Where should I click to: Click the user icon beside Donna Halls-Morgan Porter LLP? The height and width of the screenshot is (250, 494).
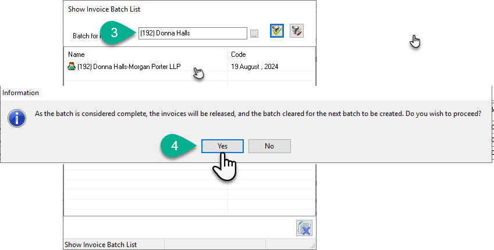pyautogui.click(x=72, y=66)
